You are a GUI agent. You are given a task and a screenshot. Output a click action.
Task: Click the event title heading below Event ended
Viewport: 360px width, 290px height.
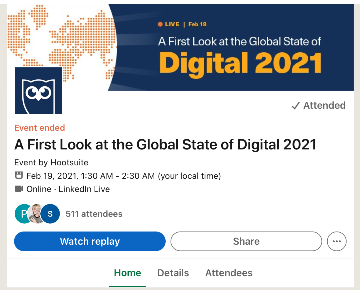[x=165, y=145]
